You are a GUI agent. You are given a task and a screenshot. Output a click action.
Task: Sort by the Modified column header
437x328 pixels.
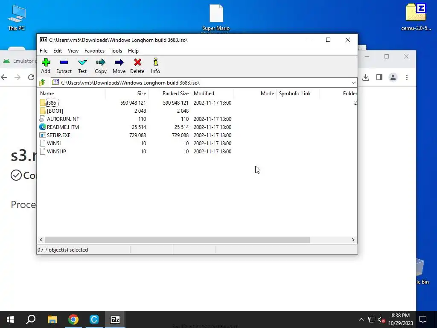point(213,94)
